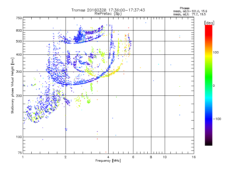Click the 'Stationary phase Virtual Height [km]' label
The height and width of the screenshot is (171, 228).
click(x=13, y=85)
